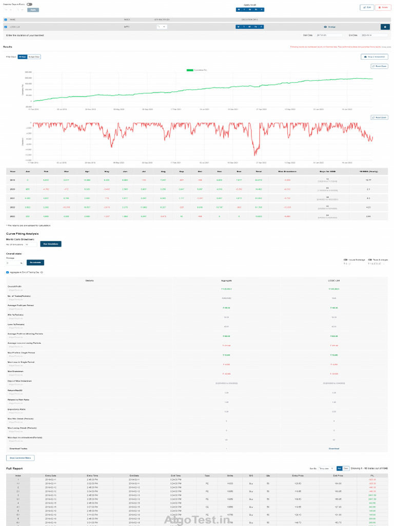Uncheck Aggregate At End of Trading Day
394x526 pixels.
coord(7,272)
